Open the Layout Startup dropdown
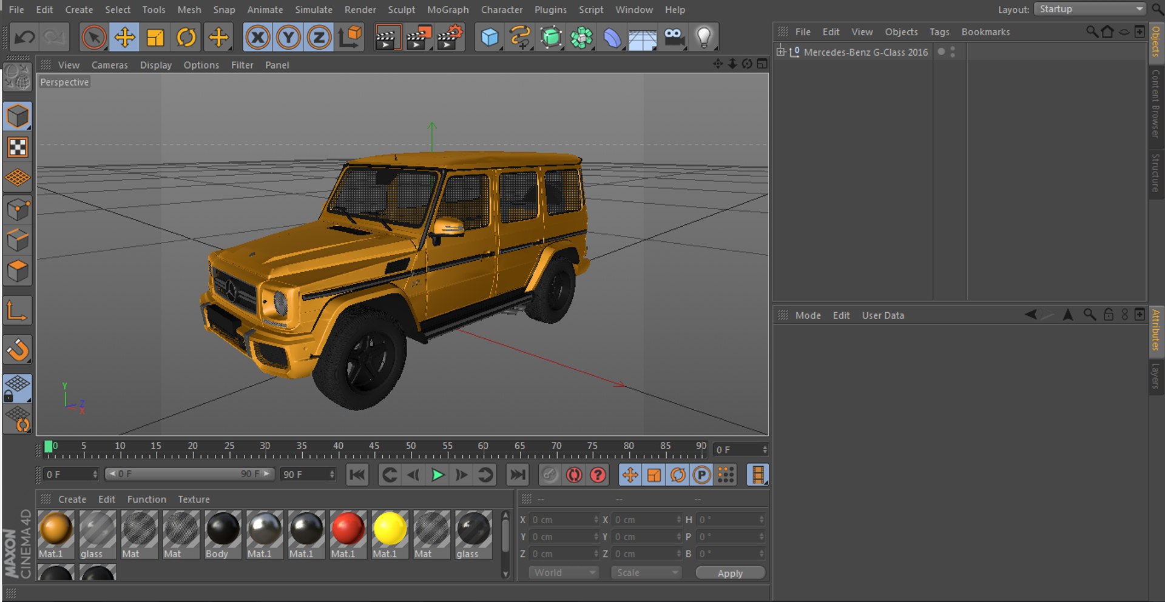 pos(1090,9)
